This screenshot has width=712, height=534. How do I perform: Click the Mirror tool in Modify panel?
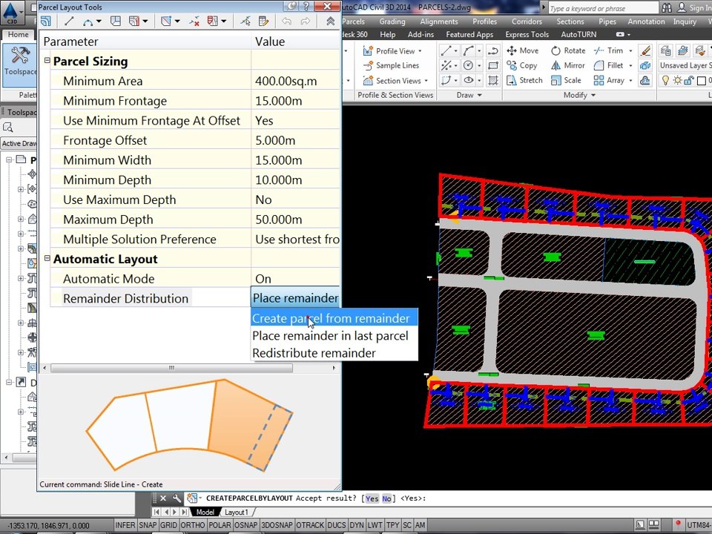[x=567, y=65]
